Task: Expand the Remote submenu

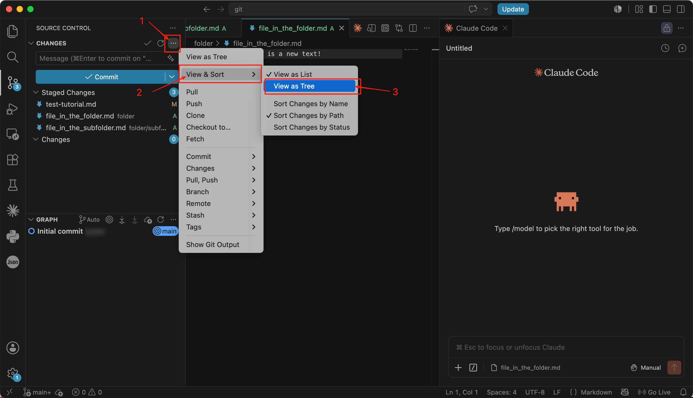Action: 221,204
